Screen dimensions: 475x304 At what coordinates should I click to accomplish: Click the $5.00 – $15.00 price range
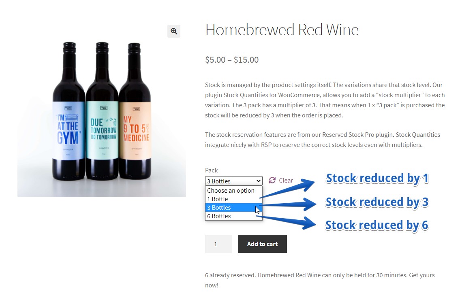[232, 60]
